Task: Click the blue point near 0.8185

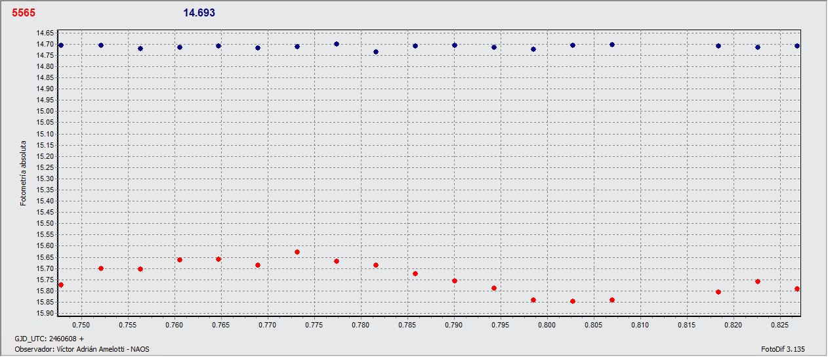Action: pos(718,46)
